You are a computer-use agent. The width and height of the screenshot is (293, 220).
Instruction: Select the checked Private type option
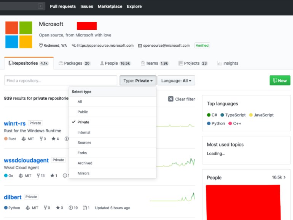tap(113, 122)
